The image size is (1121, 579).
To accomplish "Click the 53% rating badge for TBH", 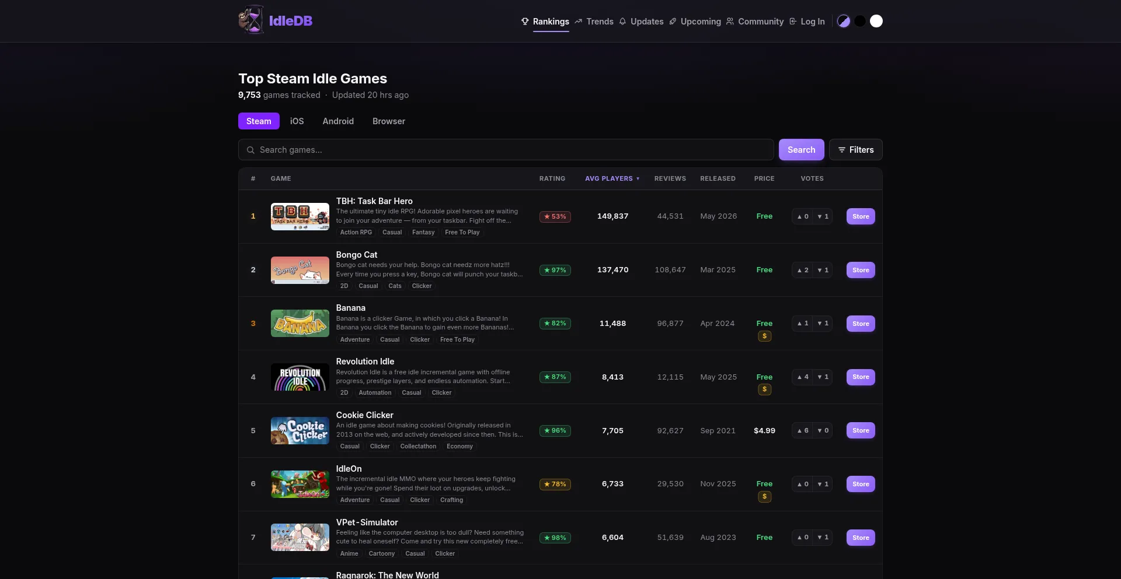I will pyautogui.click(x=555, y=216).
